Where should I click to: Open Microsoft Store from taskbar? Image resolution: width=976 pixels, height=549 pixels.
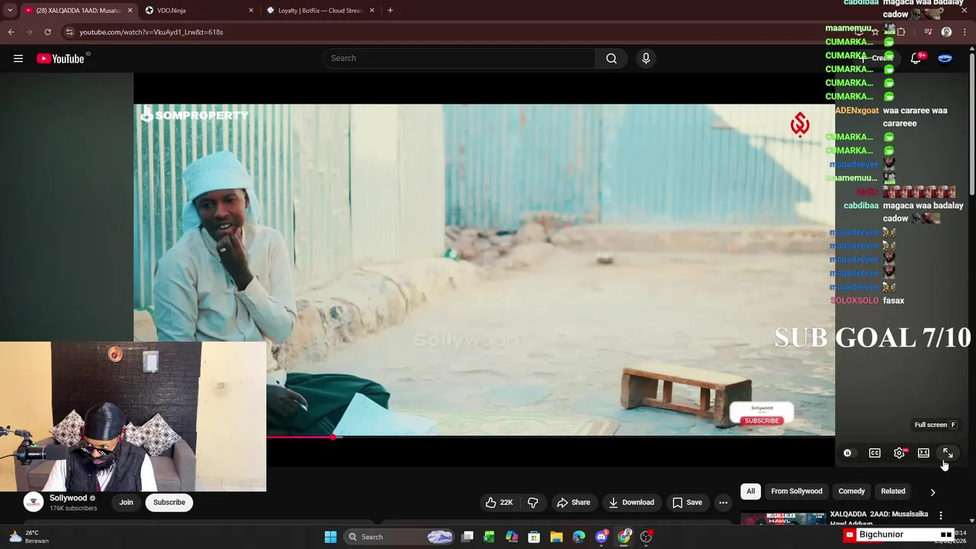click(x=534, y=537)
